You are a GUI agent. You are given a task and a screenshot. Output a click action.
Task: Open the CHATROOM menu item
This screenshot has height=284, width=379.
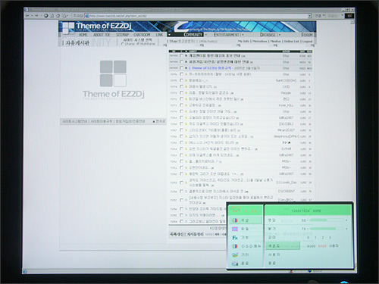pos(142,35)
